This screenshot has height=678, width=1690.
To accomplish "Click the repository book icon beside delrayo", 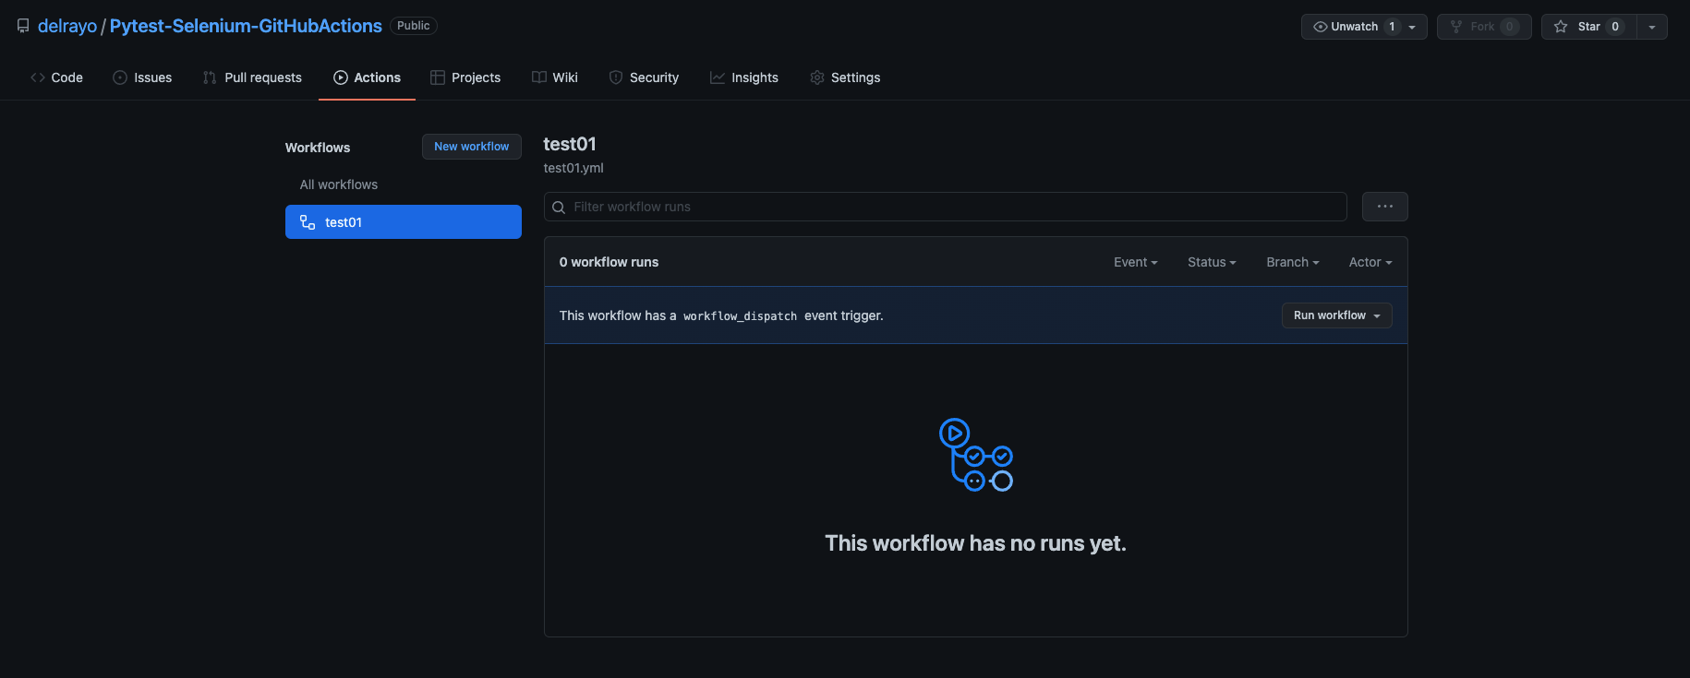I will 23,26.
